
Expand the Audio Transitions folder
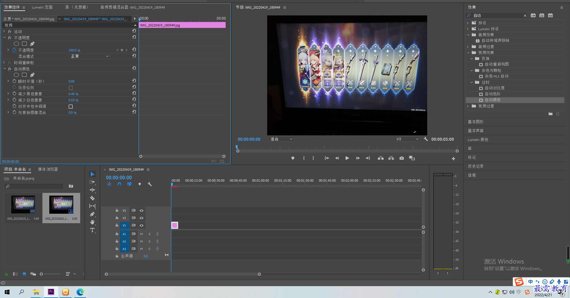(x=468, y=47)
